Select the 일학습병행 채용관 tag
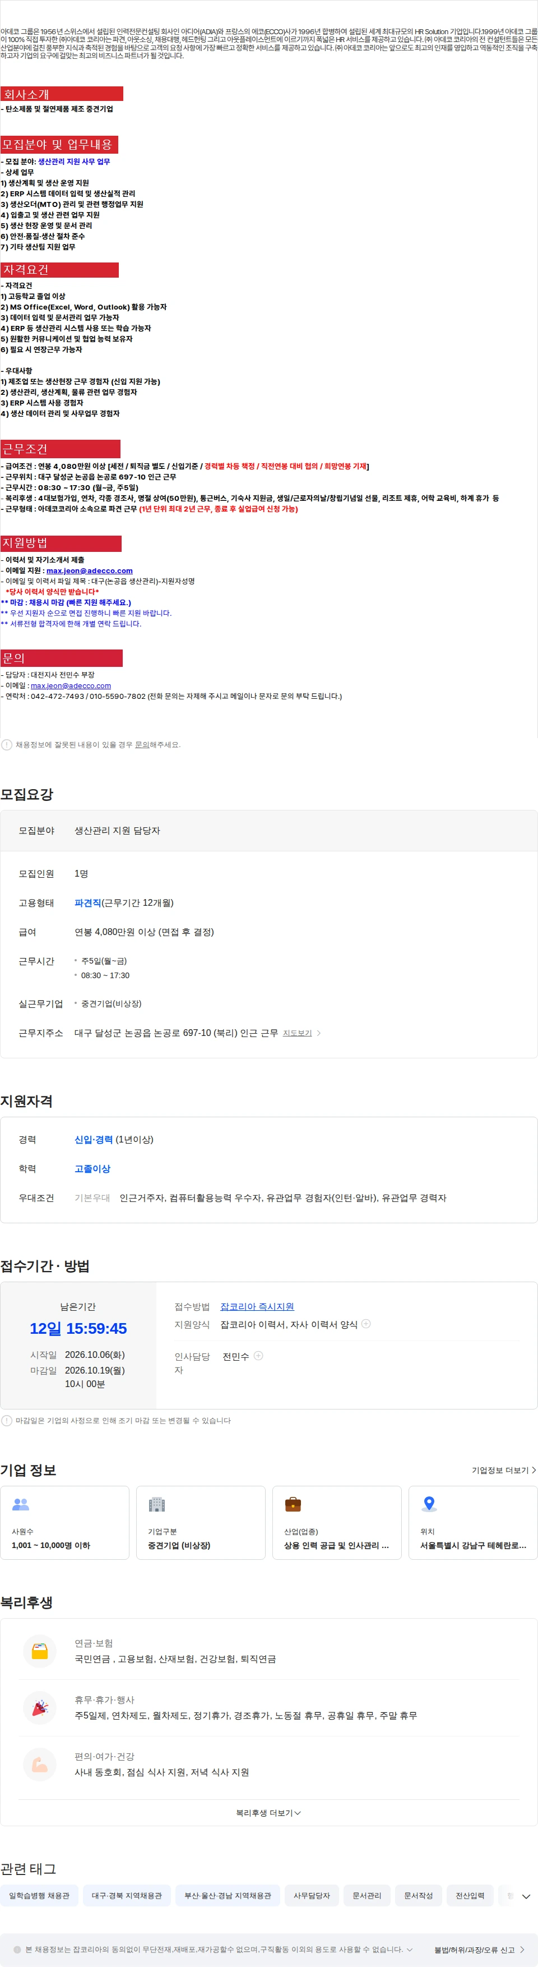 (x=39, y=1895)
